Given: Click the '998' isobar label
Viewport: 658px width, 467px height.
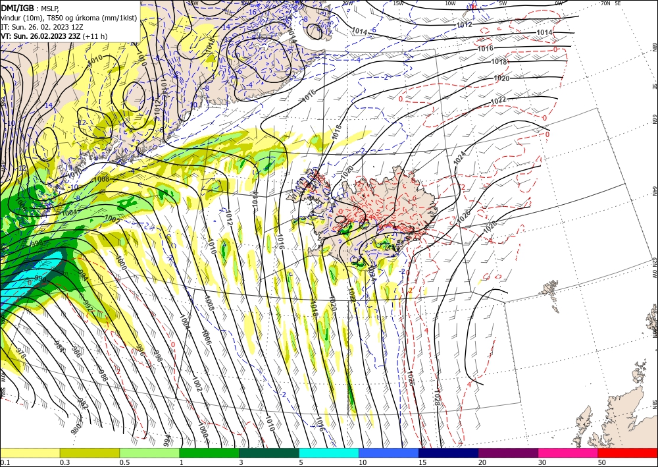Looking at the screenshot, I should coord(158,356).
